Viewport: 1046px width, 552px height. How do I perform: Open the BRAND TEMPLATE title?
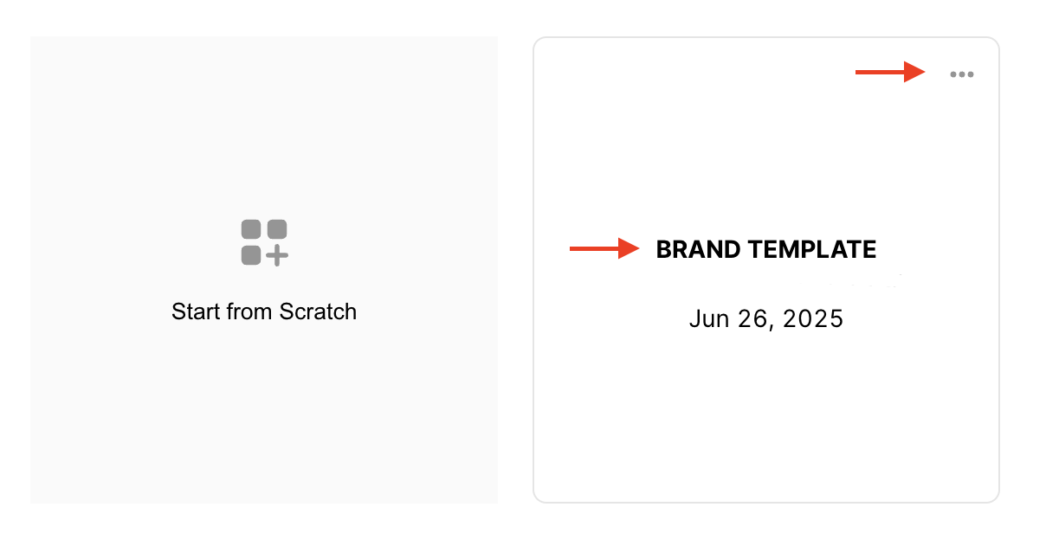pos(766,250)
